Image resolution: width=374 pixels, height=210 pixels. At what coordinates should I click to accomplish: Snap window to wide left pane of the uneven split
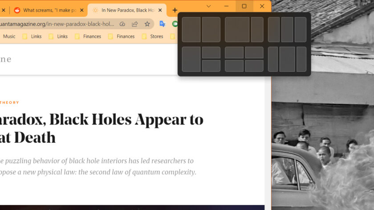coord(237,30)
